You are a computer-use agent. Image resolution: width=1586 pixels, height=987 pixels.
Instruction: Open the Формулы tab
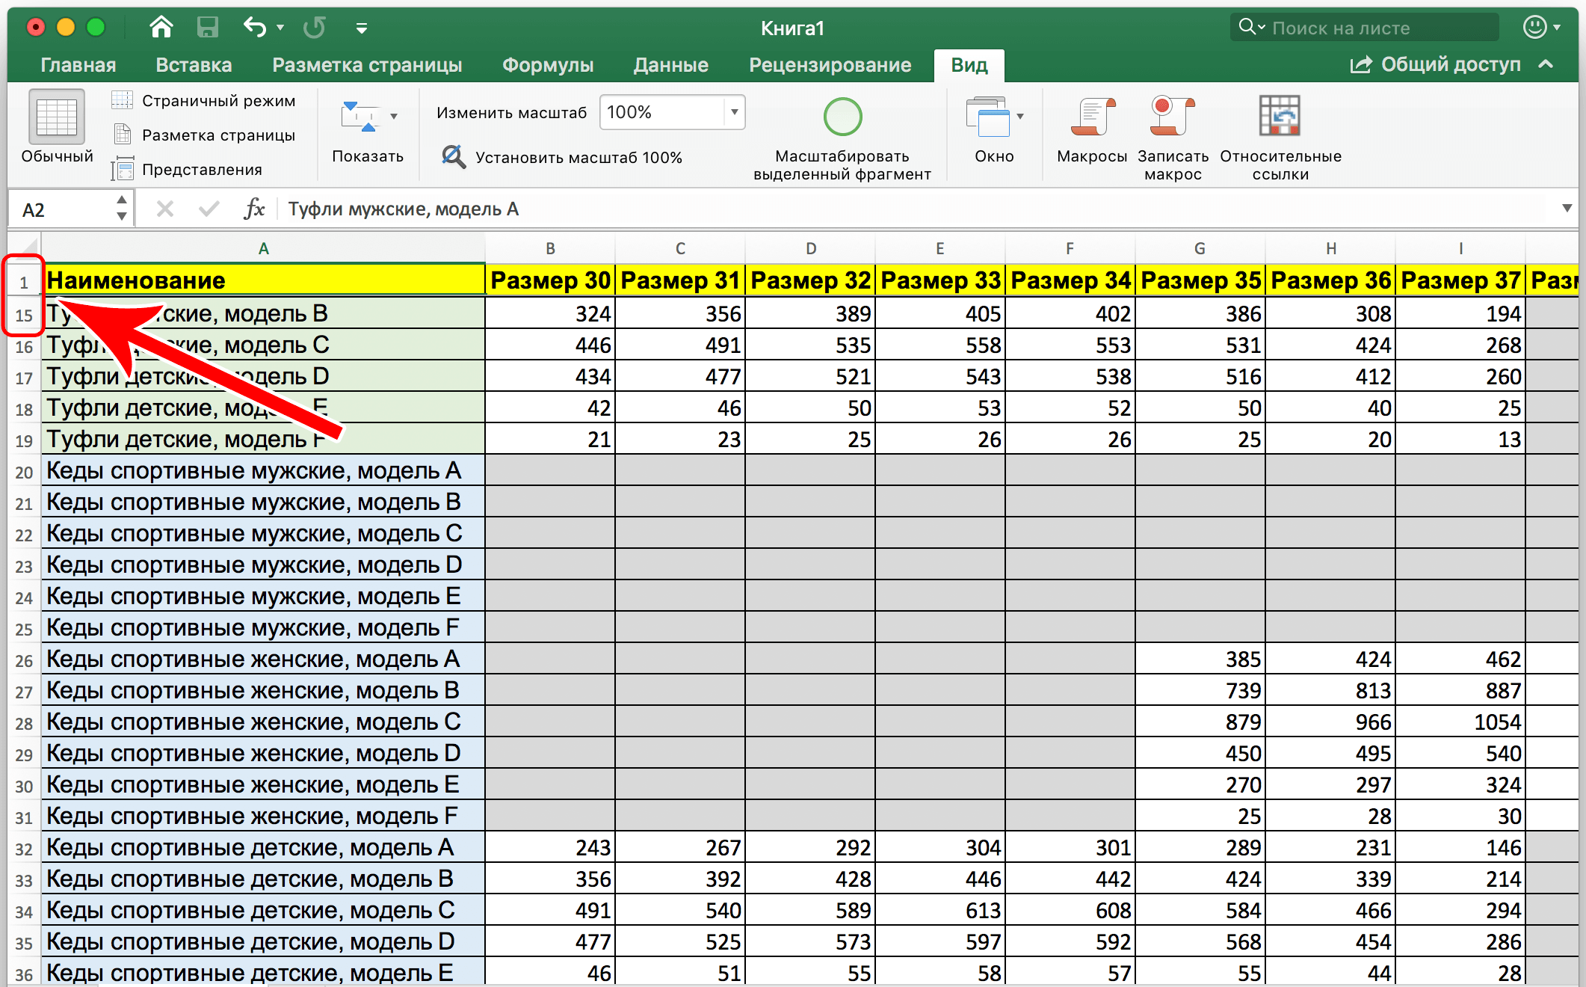pos(548,65)
